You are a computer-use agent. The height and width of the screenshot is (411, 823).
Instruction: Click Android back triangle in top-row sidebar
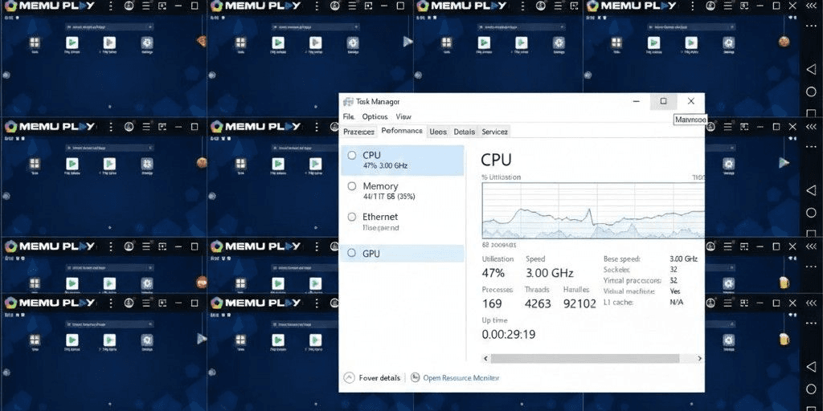click(x=811, y=70)
